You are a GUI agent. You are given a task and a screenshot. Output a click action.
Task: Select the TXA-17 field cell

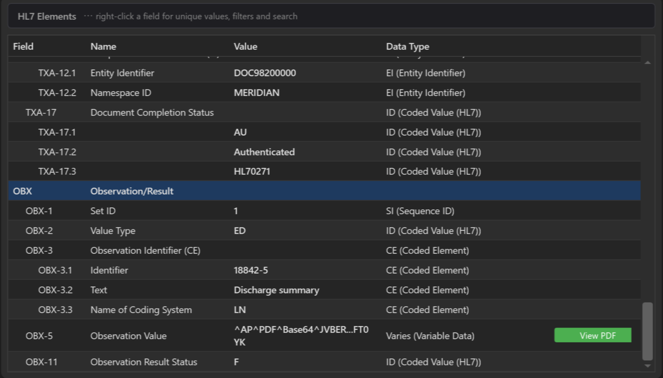pos(41,112)
